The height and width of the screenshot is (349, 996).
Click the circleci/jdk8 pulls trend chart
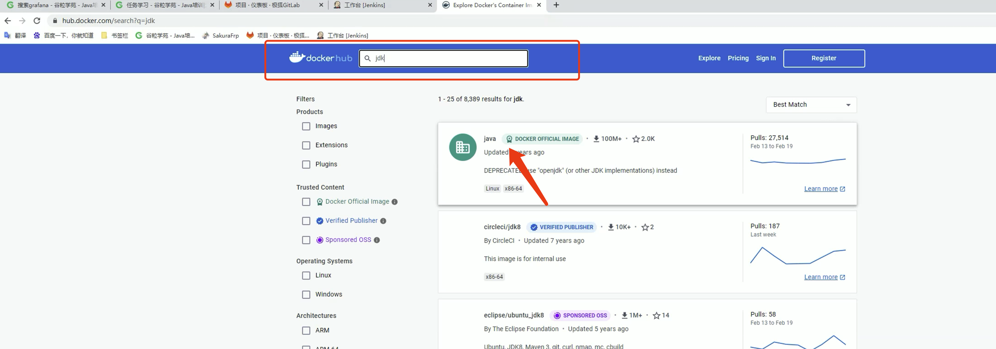pyautogui.click(x=798, y=256)
